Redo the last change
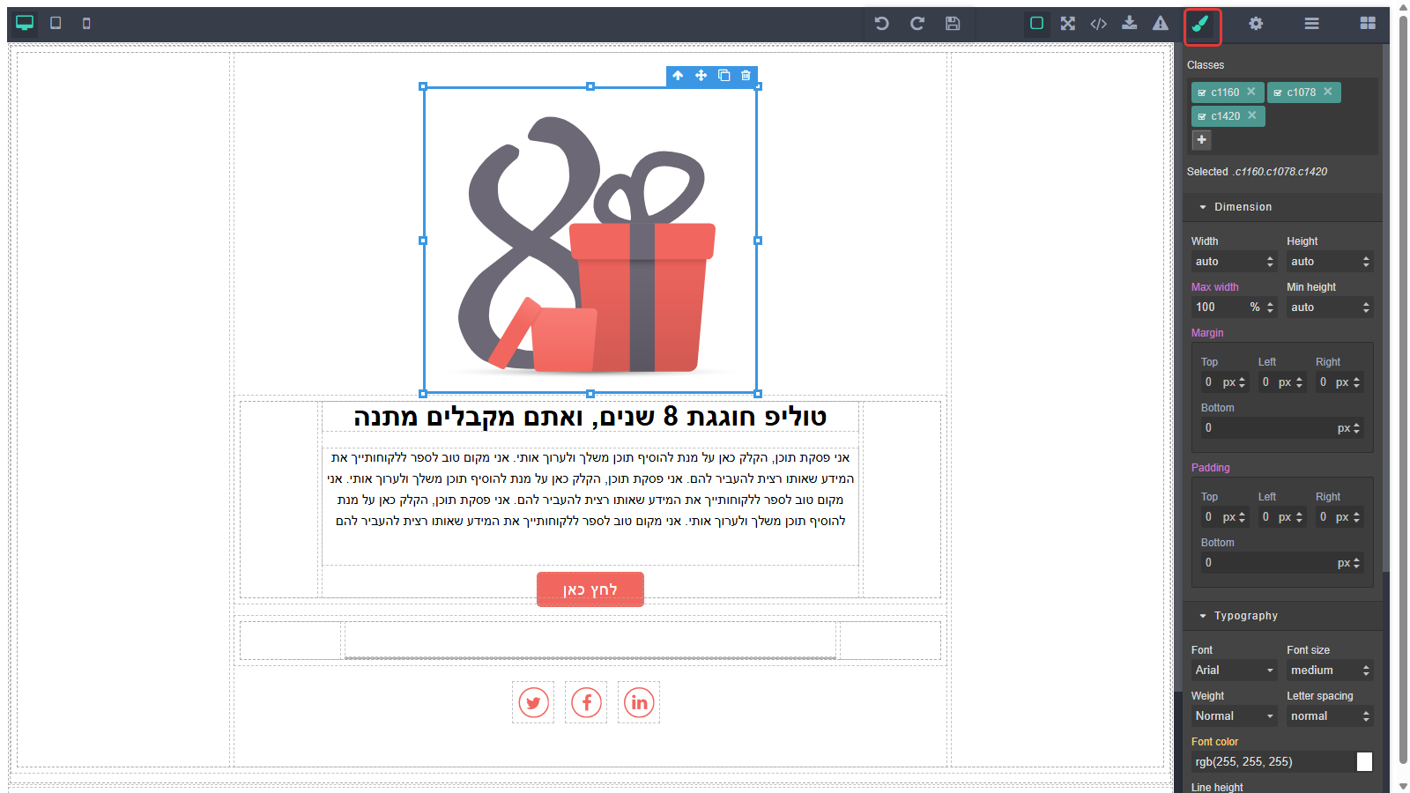1410x793 pixels. click(917, 23)
